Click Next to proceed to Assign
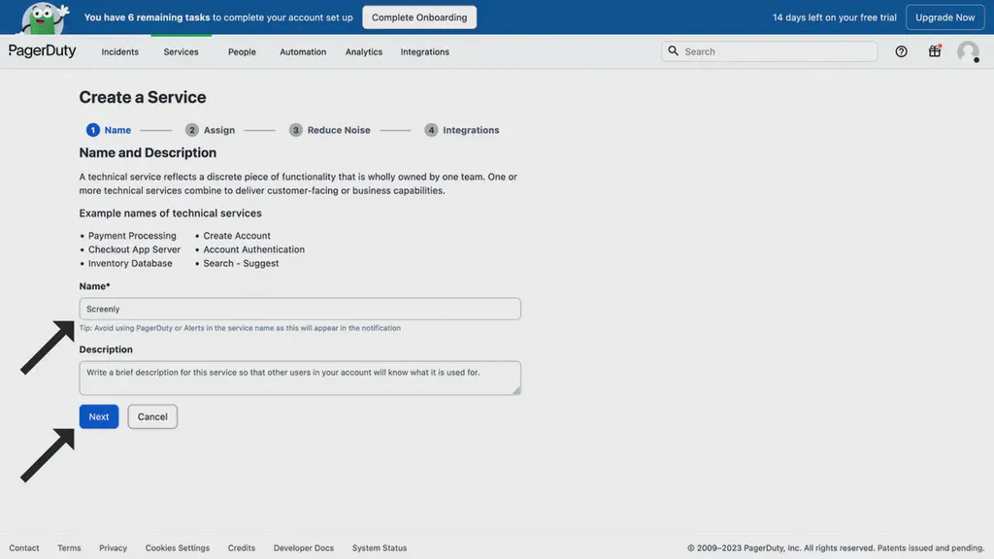 [x=98, y=416]
